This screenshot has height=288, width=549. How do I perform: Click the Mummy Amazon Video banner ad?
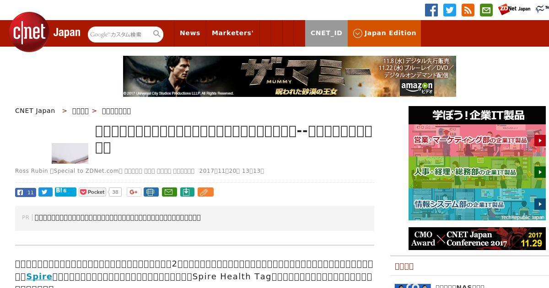(x=290, y=76)
